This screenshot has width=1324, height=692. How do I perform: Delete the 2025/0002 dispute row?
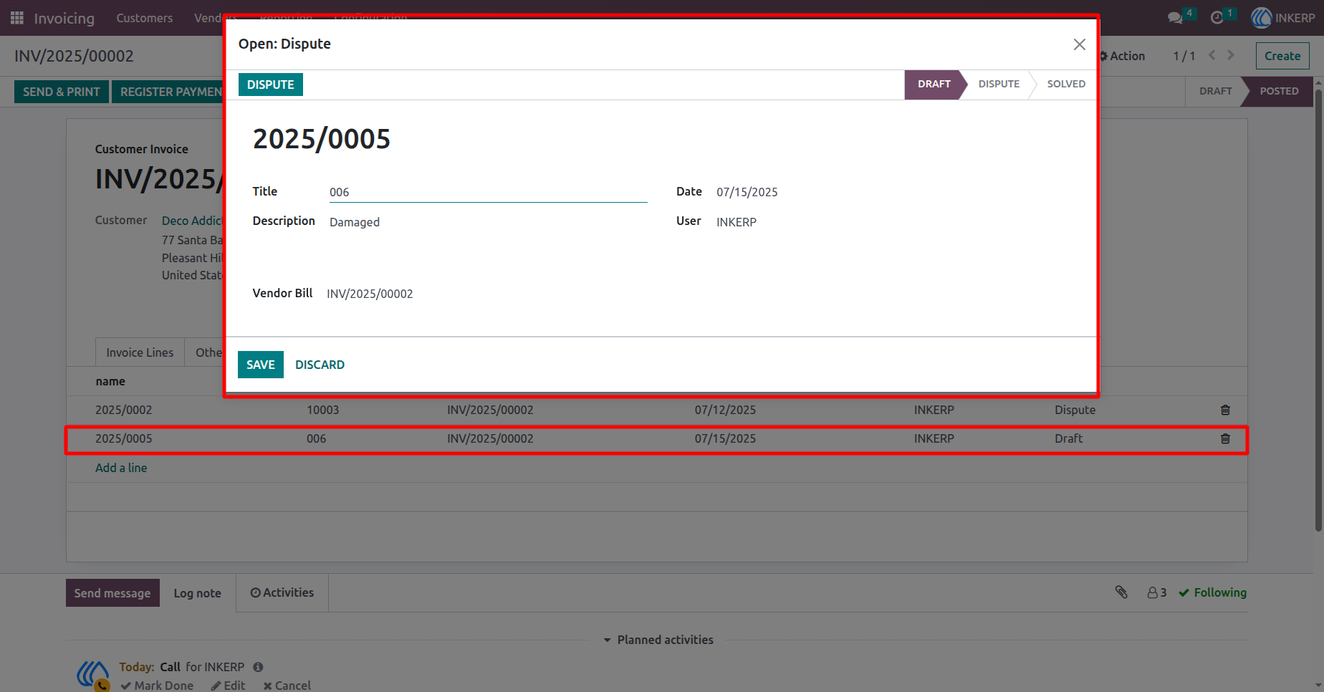coord(1225,410)
